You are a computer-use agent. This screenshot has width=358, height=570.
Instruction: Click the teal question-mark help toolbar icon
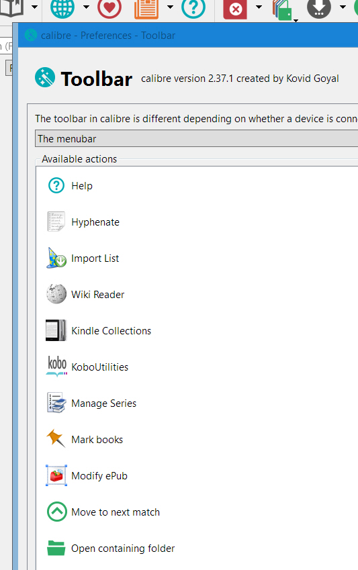[193, 7]
